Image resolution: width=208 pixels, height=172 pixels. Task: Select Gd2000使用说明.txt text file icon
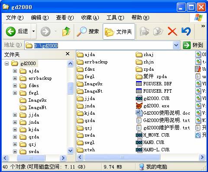[x=139, y=120]
